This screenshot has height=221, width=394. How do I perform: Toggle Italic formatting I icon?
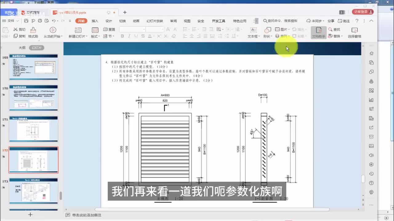click(x=129, y=36)
